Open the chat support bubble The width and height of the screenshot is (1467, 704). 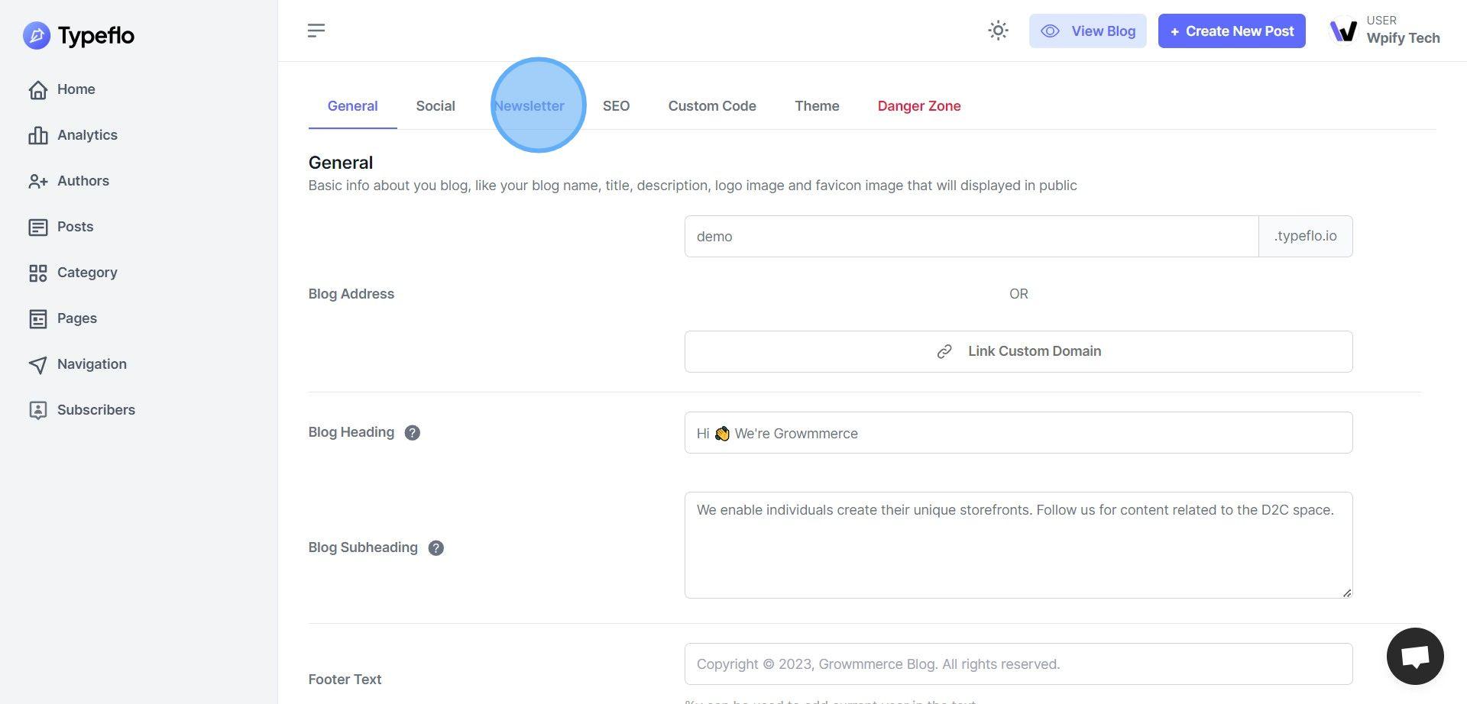[x=1414, y=656]
